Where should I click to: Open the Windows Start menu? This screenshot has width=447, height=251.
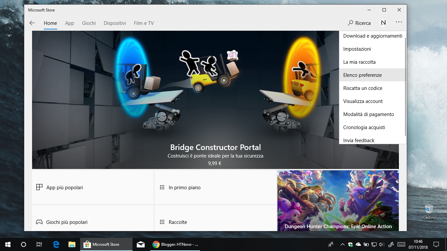pyautogui.click(x=8, y=244)
